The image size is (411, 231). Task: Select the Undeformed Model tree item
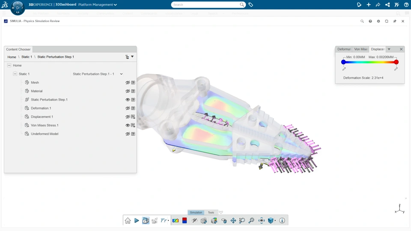coord(45,134)
